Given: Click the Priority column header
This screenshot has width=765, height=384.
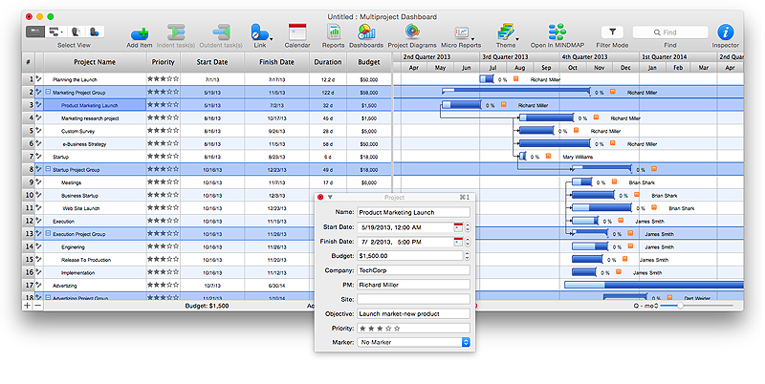Looking at the screenshot, I should pos(163,62).
